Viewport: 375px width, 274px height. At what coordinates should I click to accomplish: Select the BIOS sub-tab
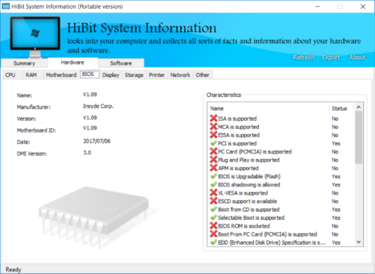(x=89, y=74)
